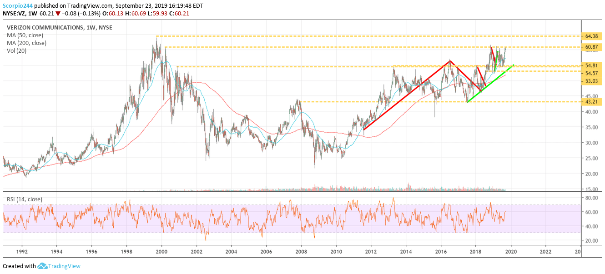This screenshot has height=274, width=605.
Task: Click the 54.57 price level label
Action: [591, 74]
